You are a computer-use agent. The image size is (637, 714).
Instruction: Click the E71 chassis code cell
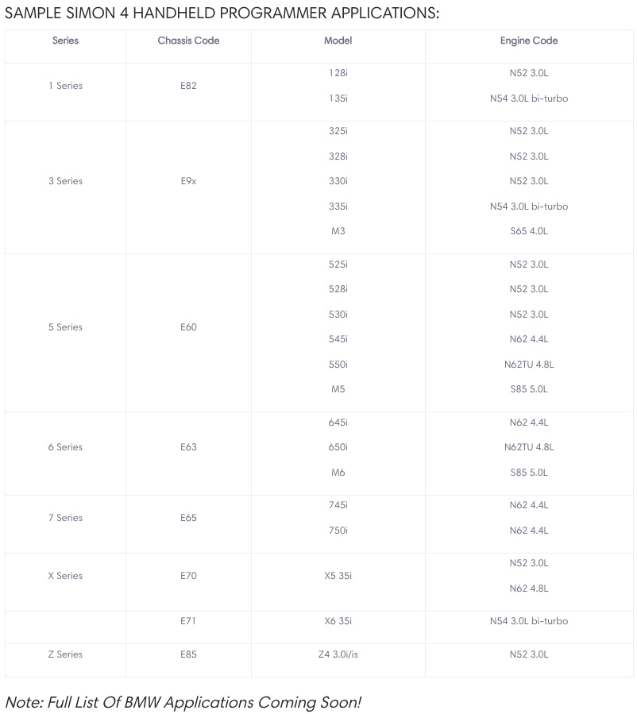[188, 621]
